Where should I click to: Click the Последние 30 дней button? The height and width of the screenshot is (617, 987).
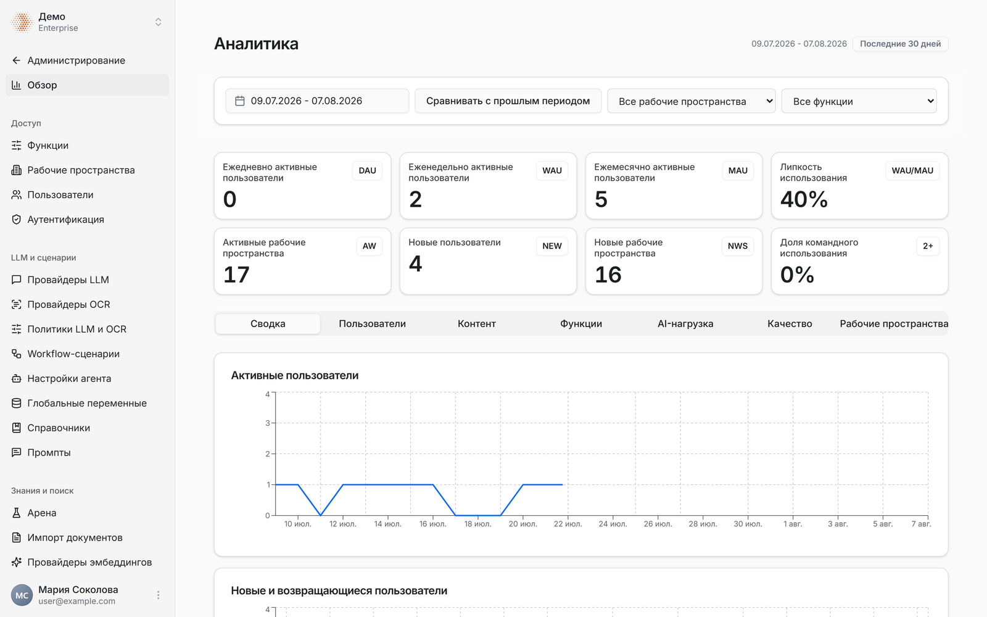[x=901, y=44]
